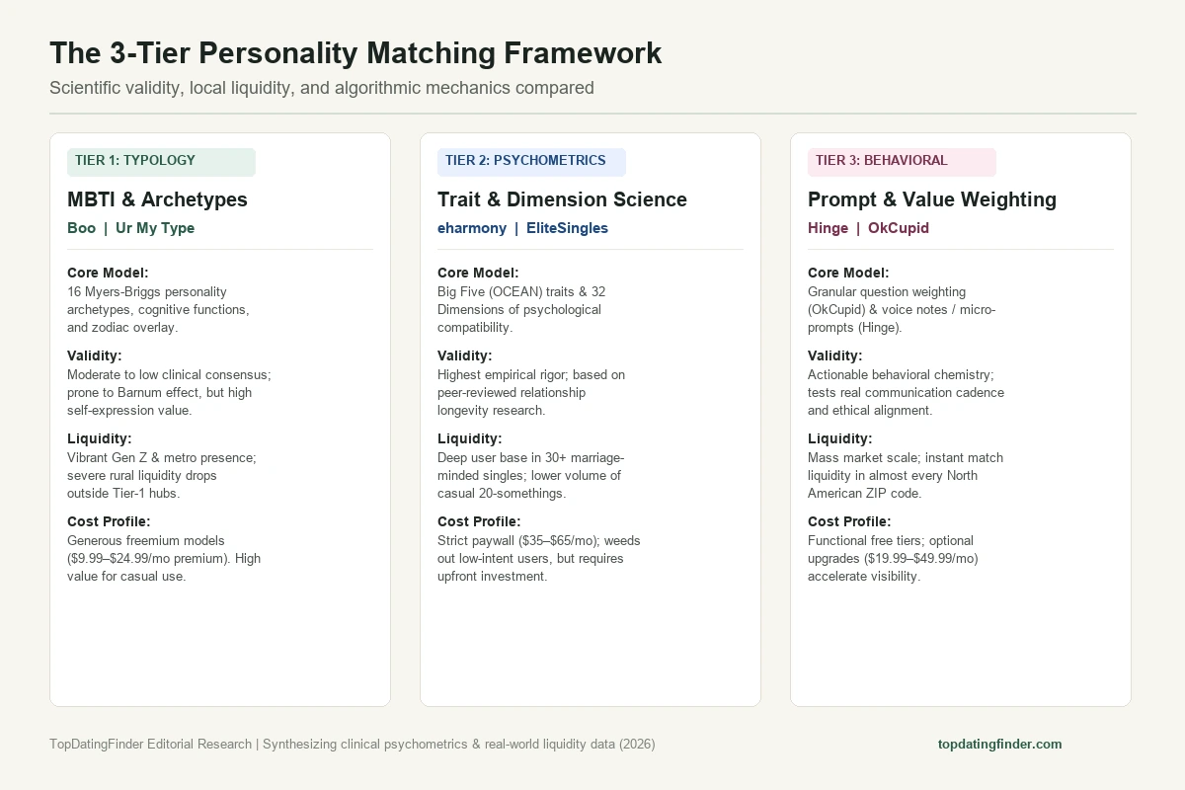The image size is (1185, 790).
Task: Click "Liquidity:" label in Tier 3 card
Action: click(840, 438)
